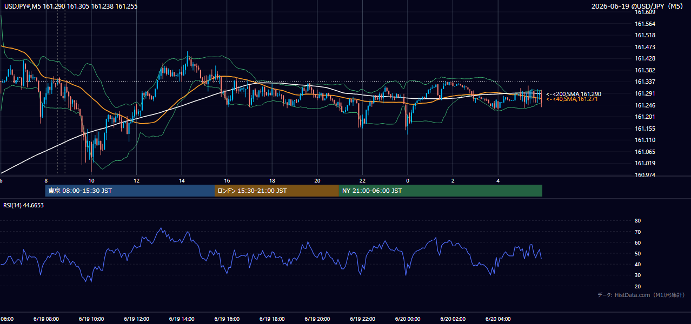Click RSI scale level 20

(637, 286)
